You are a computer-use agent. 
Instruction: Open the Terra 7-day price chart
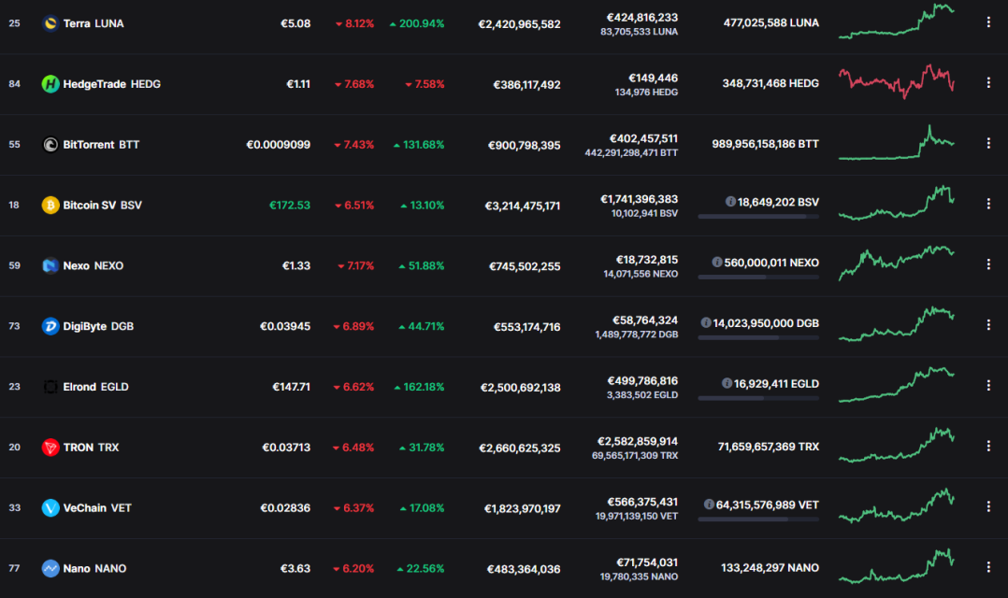pos(897,21)
